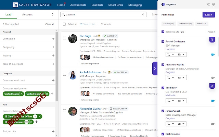Click the search magnifier icon
Screen dimensions: 219x137
click(x=63, y=14)
